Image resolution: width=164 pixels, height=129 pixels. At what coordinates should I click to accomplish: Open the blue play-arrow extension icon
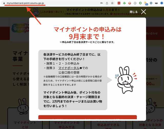pyautogui.click(x=162, y=3)
